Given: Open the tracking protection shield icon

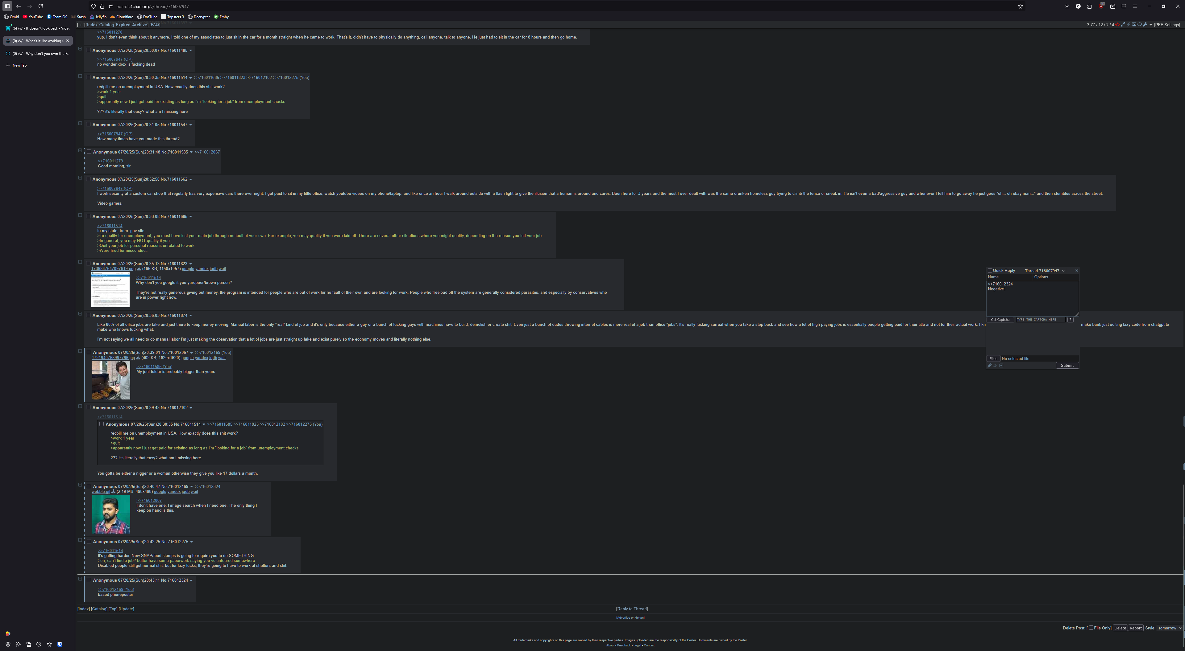Looking at the screenshot, I should pos(94,6).
